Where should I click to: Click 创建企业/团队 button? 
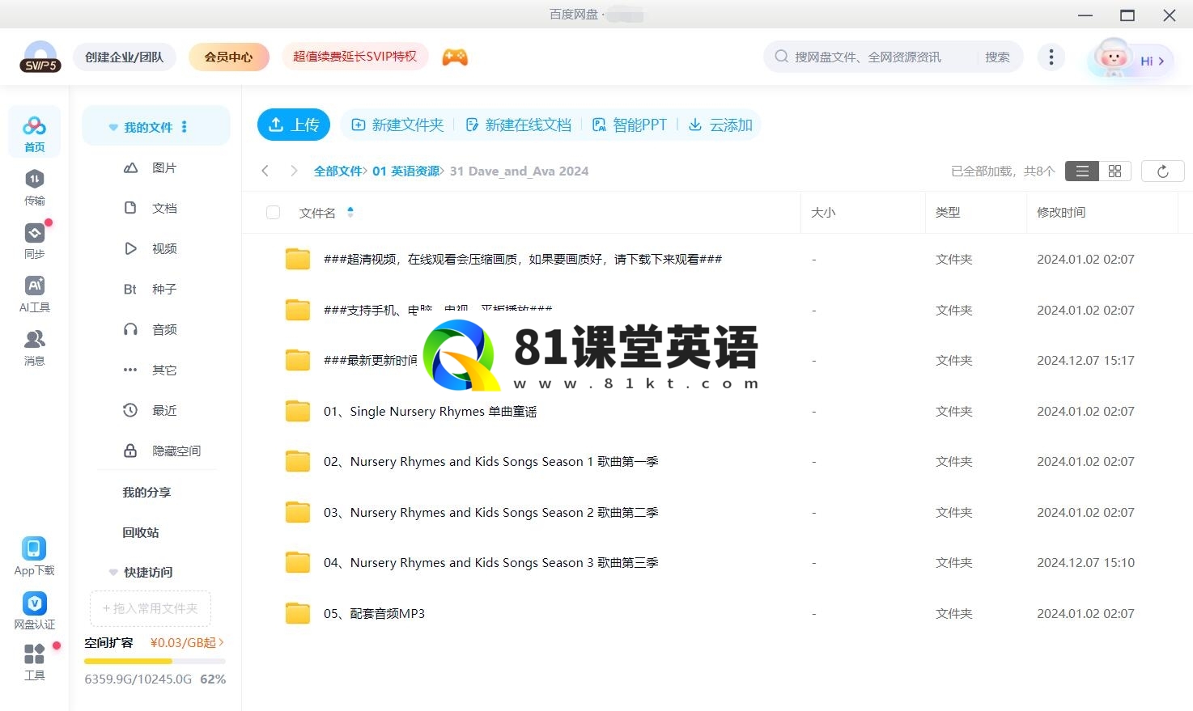125,57
